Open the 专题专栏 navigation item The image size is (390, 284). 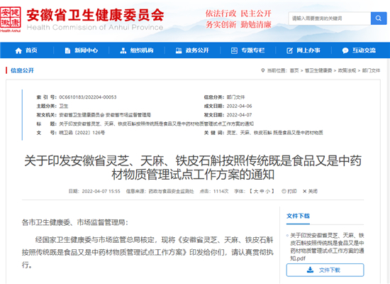click(x=247, y=50)
